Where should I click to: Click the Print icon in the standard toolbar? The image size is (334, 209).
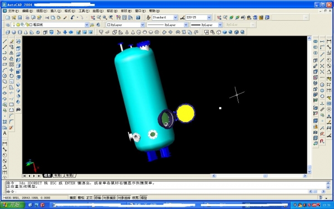(x=27, y=17)
